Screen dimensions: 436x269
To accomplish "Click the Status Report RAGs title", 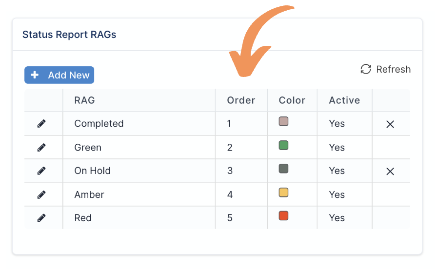I will (69, 35).
